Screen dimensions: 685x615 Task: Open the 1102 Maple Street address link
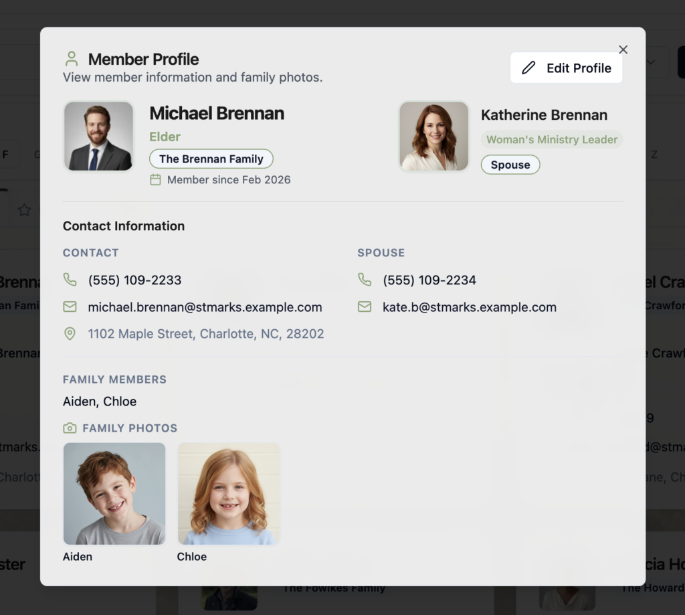(x=206, y=333)
